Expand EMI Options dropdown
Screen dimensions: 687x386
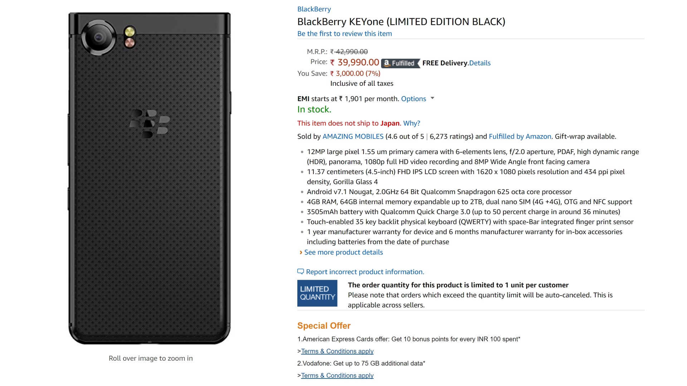click(x=413, y=99)
